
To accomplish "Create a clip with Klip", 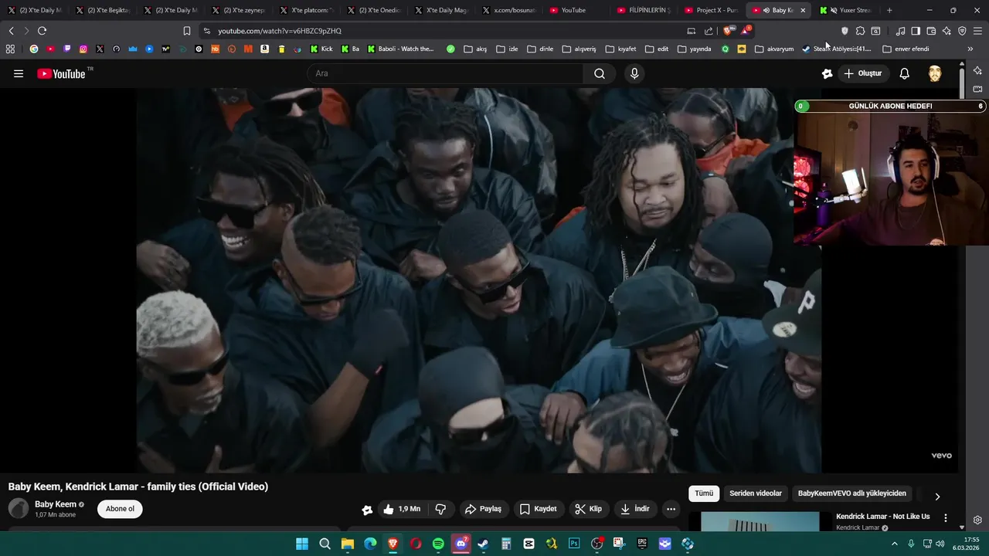I will pyautogui.click(x=588, y=509).
